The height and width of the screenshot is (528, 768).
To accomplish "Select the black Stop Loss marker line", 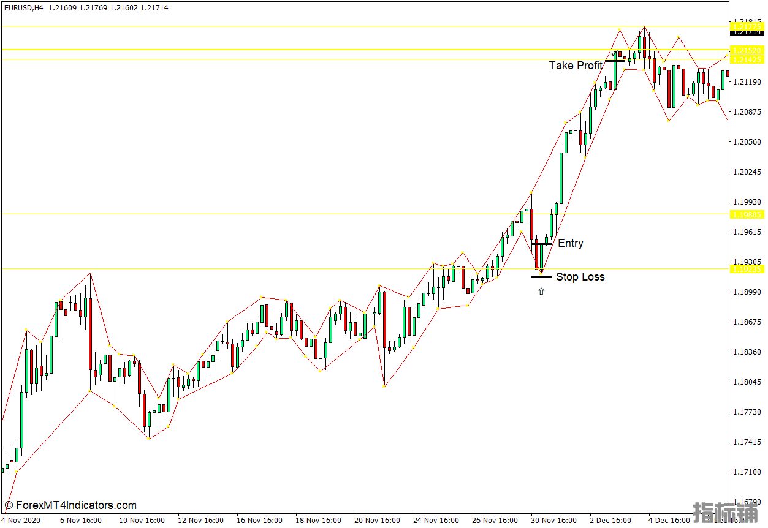I will click(x=541, y=277).
